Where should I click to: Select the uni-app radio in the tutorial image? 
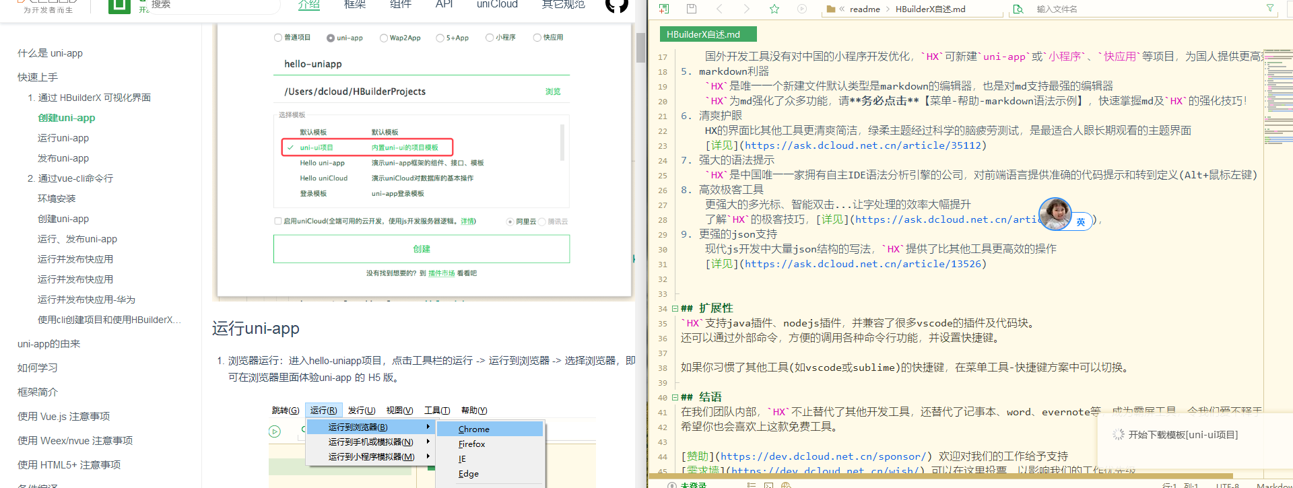[331, 38]
